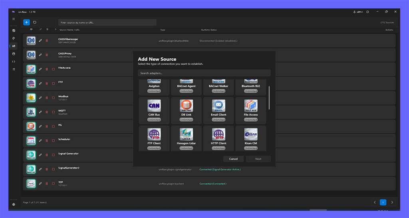Stop the MQTT source
The height and width of the screenshot is (218, 409).
coord(53,112)
